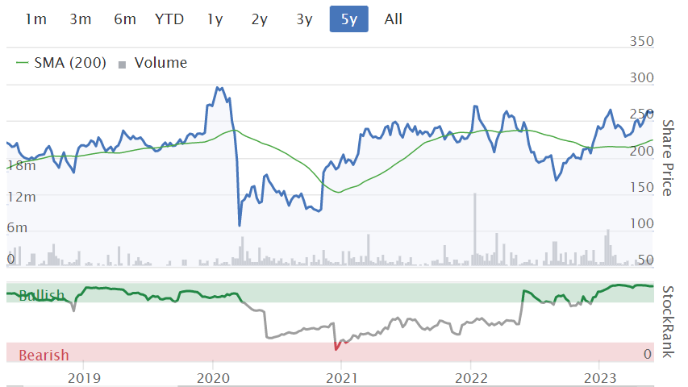Select the 1m time range
The height and width of the screenshot is (387, 688).
coord(35,19)
